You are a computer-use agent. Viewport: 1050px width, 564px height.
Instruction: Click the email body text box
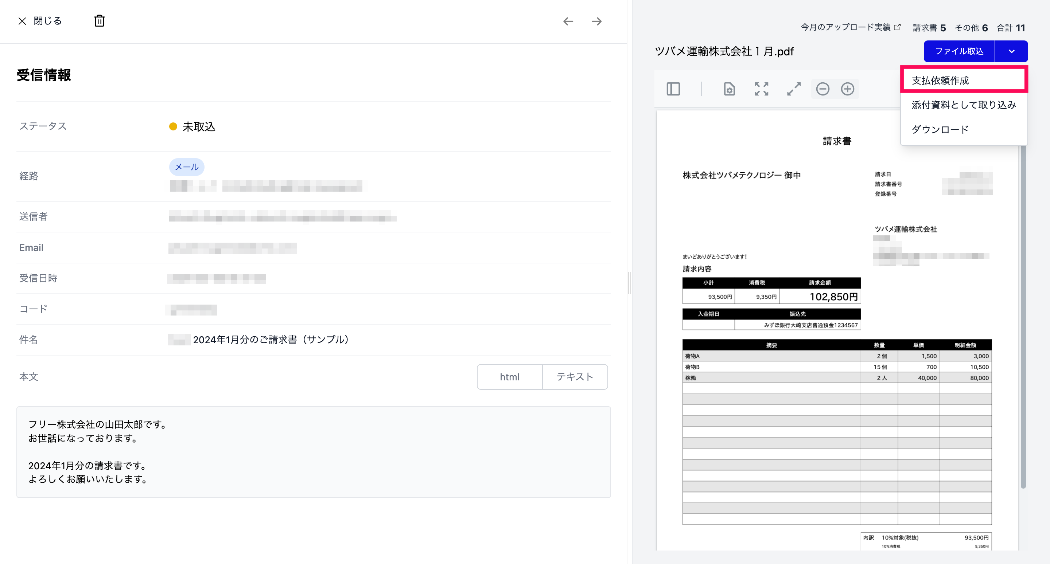(x=314, y=452)
